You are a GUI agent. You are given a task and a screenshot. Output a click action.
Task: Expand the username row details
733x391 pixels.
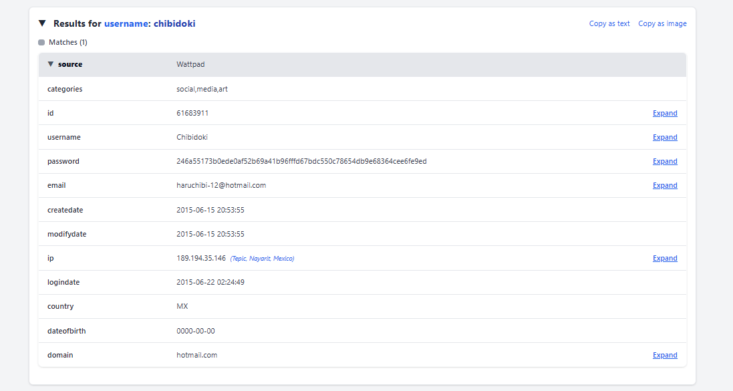point(664,137)
